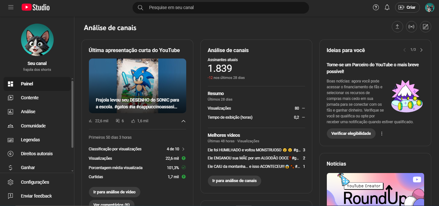Click the go live broadcast icon
Image resolution: width=439 pixels, height=206 pixels.
(x=412, y=27)
